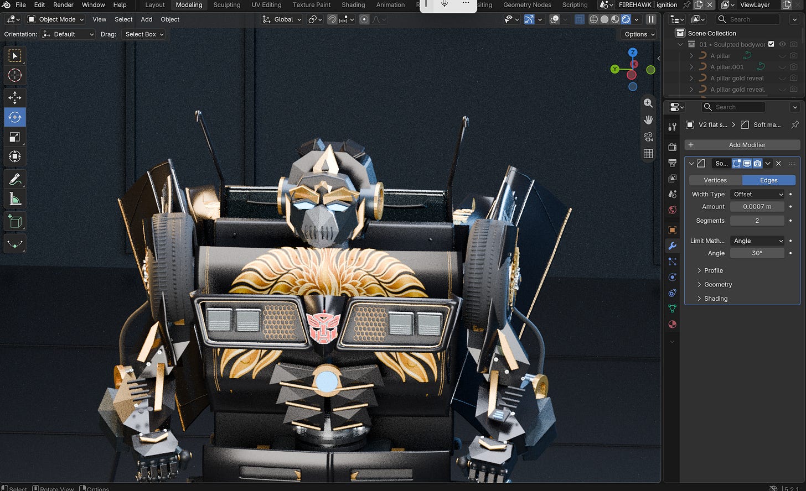Collapse the bevel modifier panel
The height and width of the screenshot is (491, 806).
(691, 164)
